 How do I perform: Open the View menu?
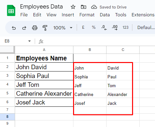51,15
